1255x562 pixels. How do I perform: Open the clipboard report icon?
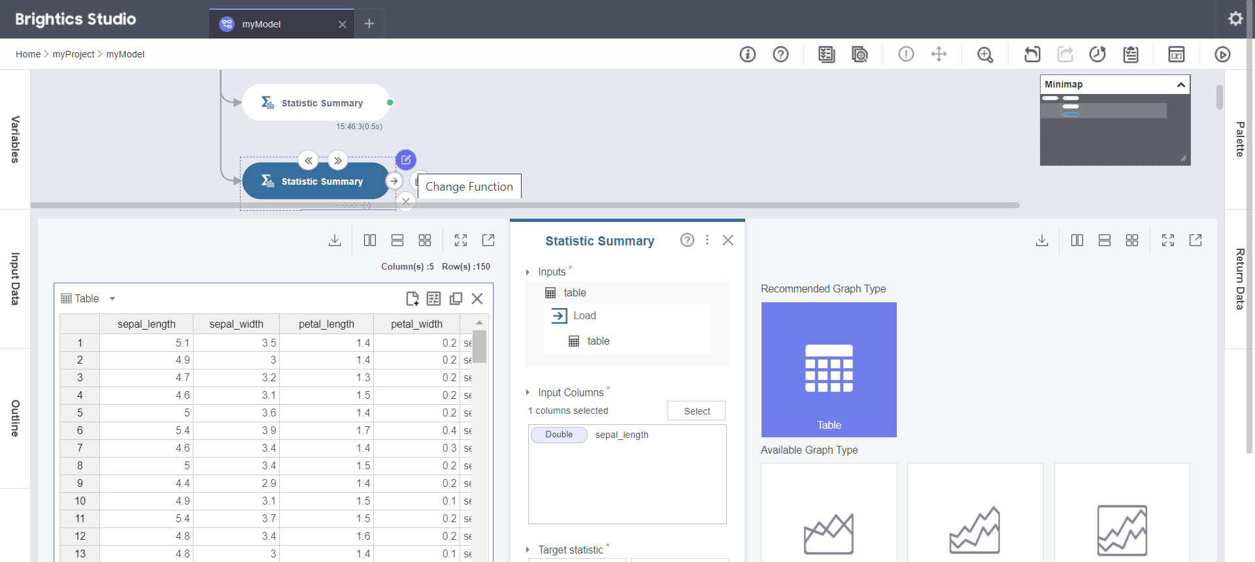(x=1131, y=54)
